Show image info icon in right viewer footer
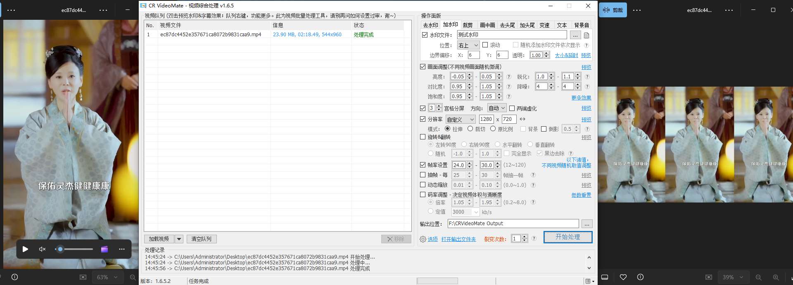Screen dimensions: 793x285 pyautogui.click(x=640, y=277)
